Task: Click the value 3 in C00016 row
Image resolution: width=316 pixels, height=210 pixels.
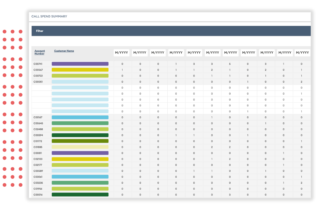Action: [x=230, y=195]
